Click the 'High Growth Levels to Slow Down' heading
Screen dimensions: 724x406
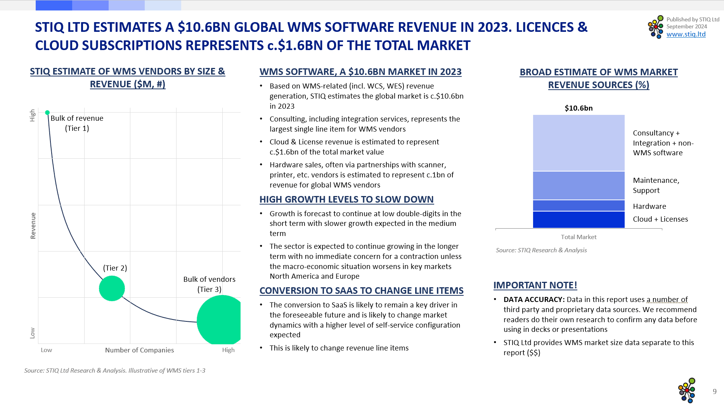click(346, 200)
